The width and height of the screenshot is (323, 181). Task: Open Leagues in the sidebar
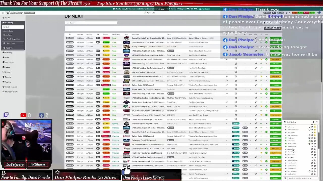tap(7, 72)
